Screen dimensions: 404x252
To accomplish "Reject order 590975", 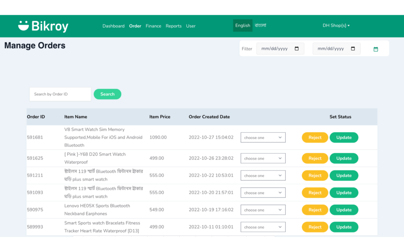I will click(x=315, y=210).
